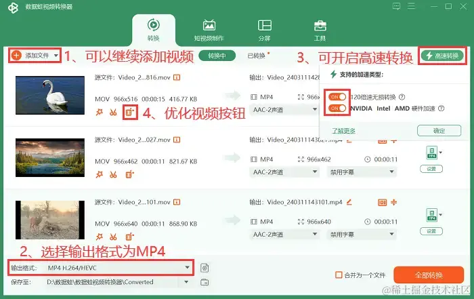Viewport: 474px width, 299px height.
Task: Click the Settings button for 027.mov row
Action: [x=431, y=169]
